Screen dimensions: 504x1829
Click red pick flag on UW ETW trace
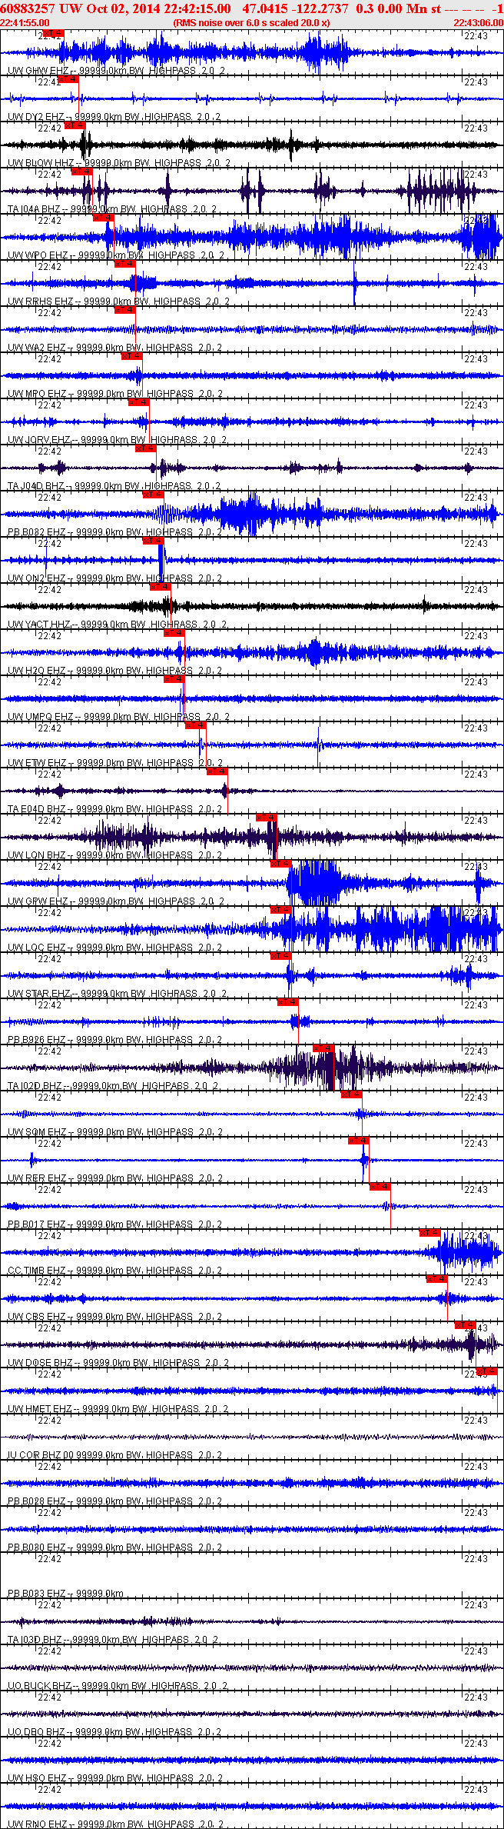[196, 725]
